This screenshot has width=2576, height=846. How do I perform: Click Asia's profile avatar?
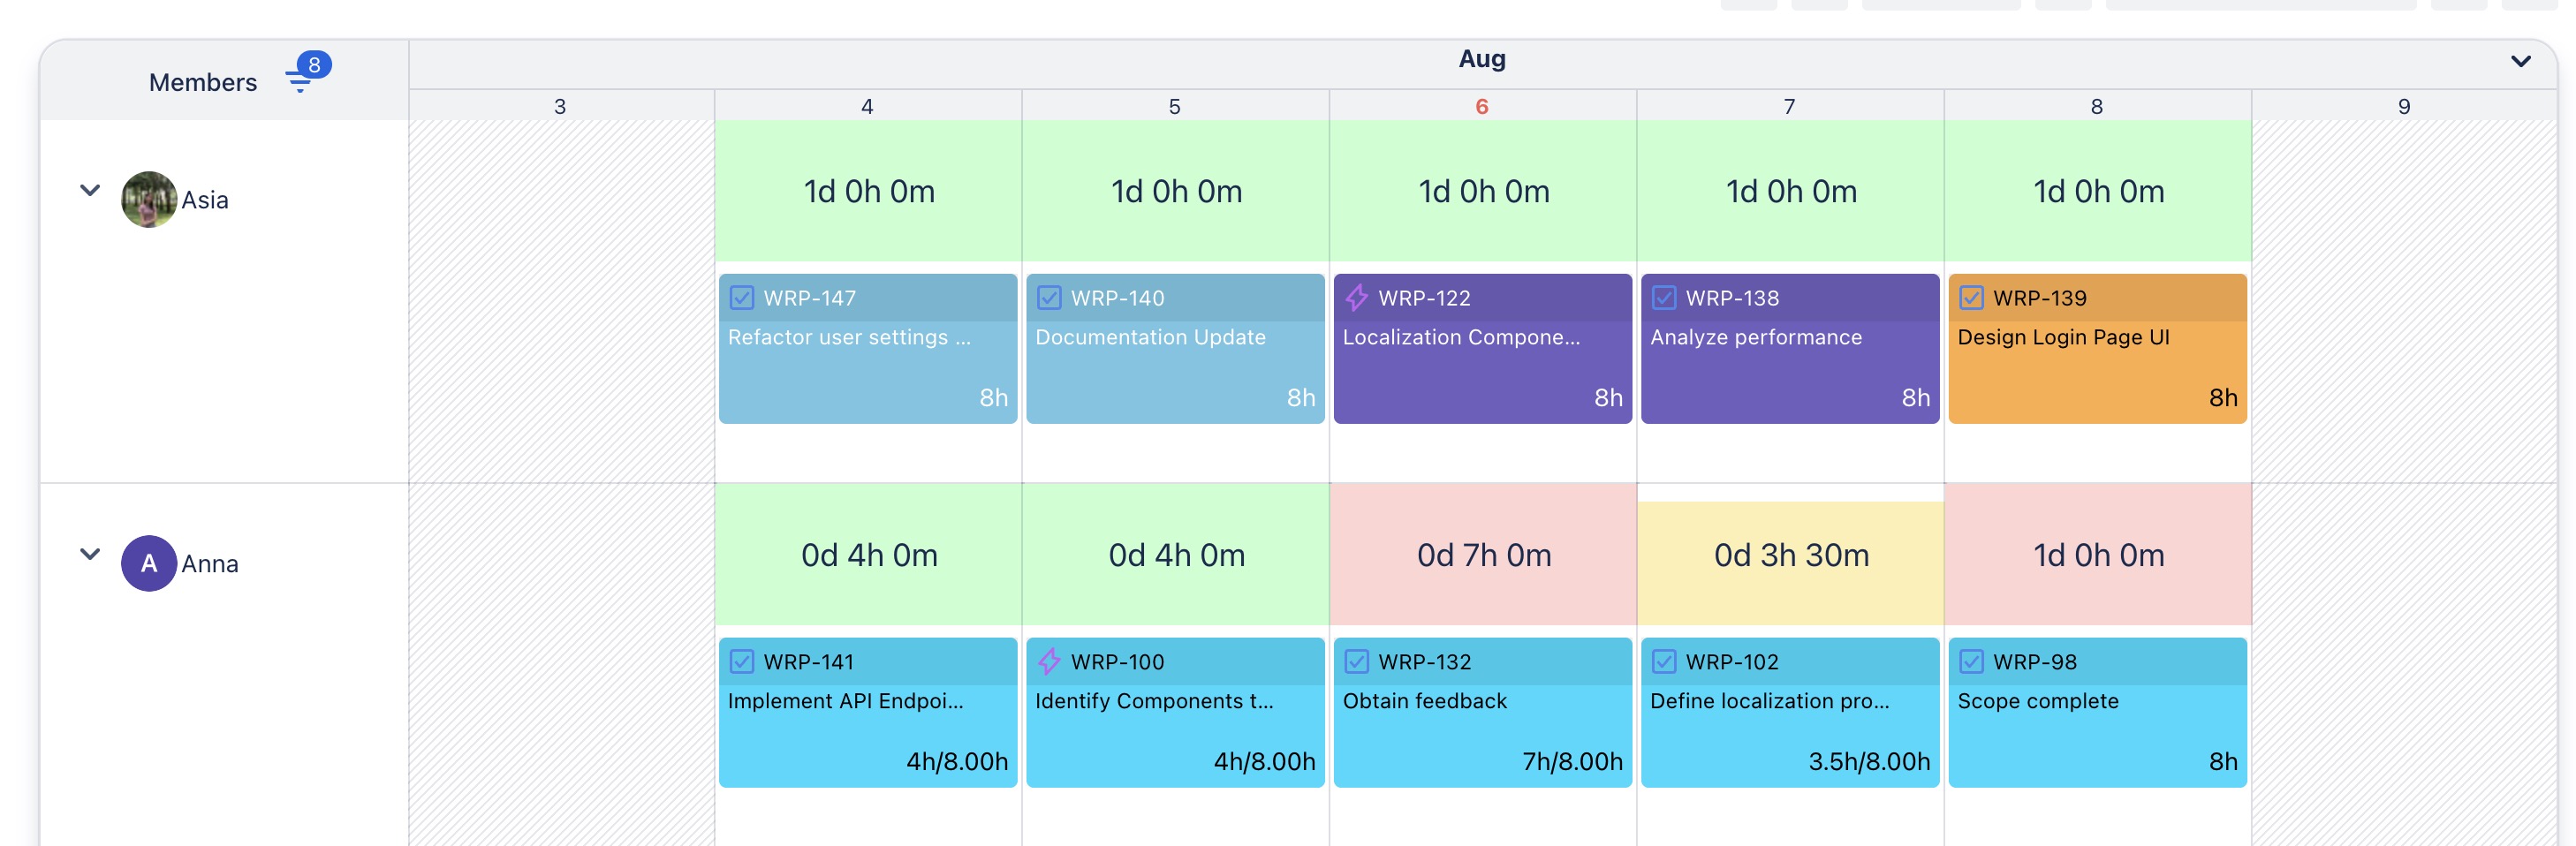149,199
